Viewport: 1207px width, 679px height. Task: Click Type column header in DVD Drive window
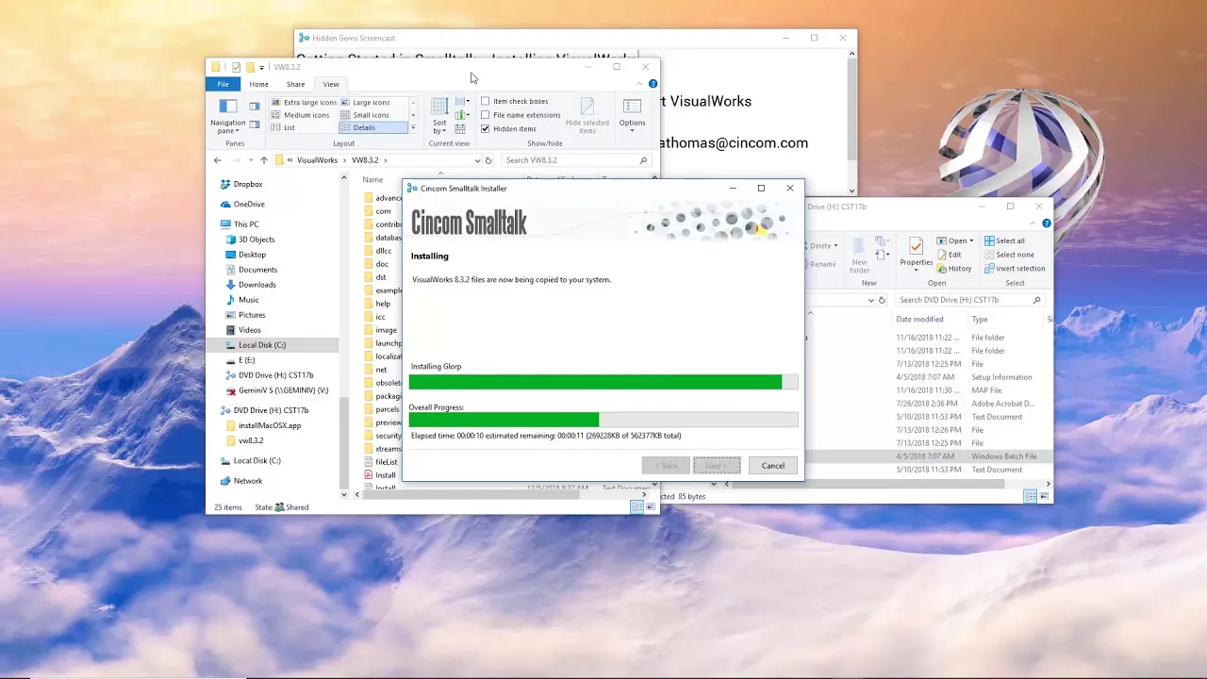point(980,320)
